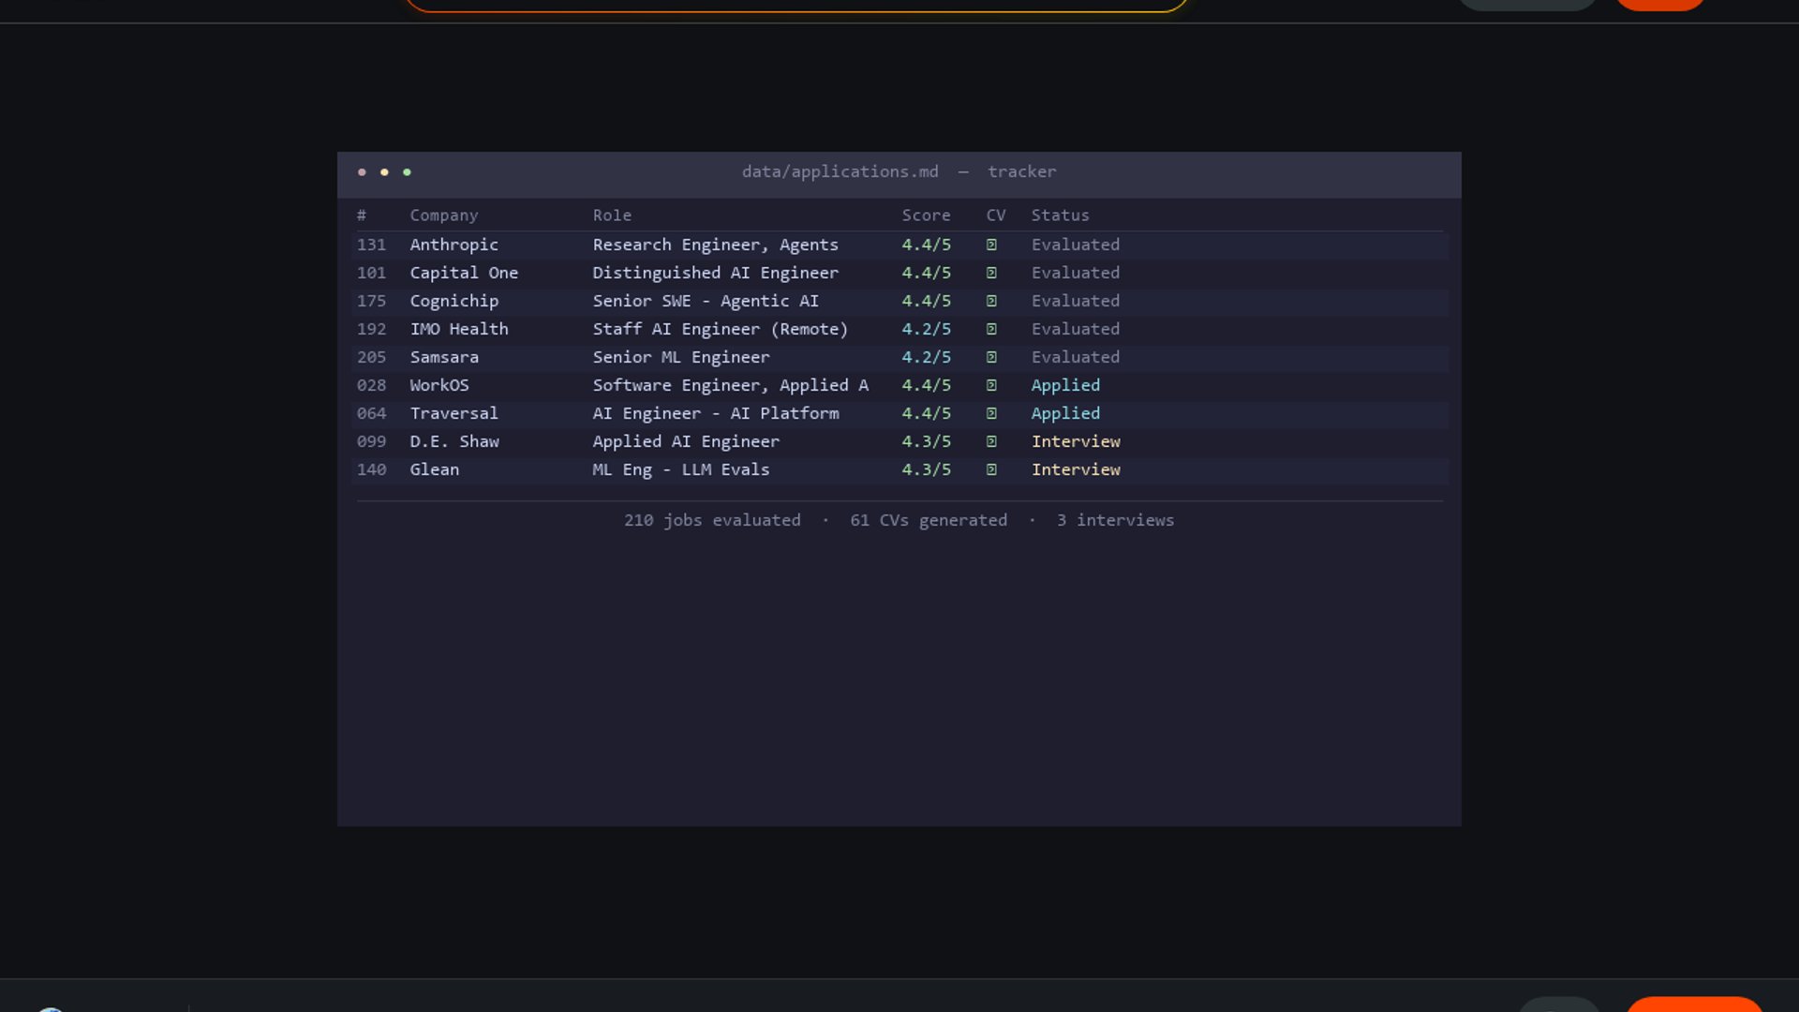The width and height of the screenshot is (1799, 1012).
Task: Click the green window dot in title bar
Action: point(407,172)
